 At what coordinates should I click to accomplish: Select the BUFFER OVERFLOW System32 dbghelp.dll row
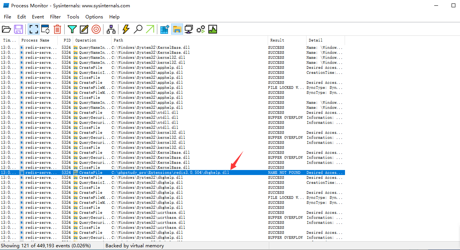pos(172,237)
